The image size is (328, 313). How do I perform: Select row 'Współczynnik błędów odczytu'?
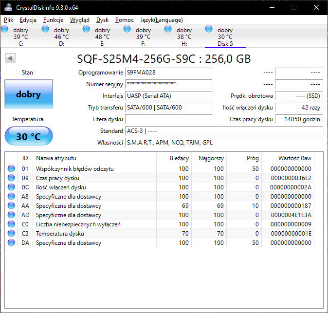(x=160, y=168)
